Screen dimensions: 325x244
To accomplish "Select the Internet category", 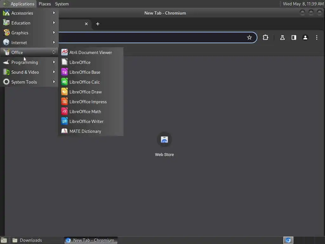I will [x=29, y=43].
